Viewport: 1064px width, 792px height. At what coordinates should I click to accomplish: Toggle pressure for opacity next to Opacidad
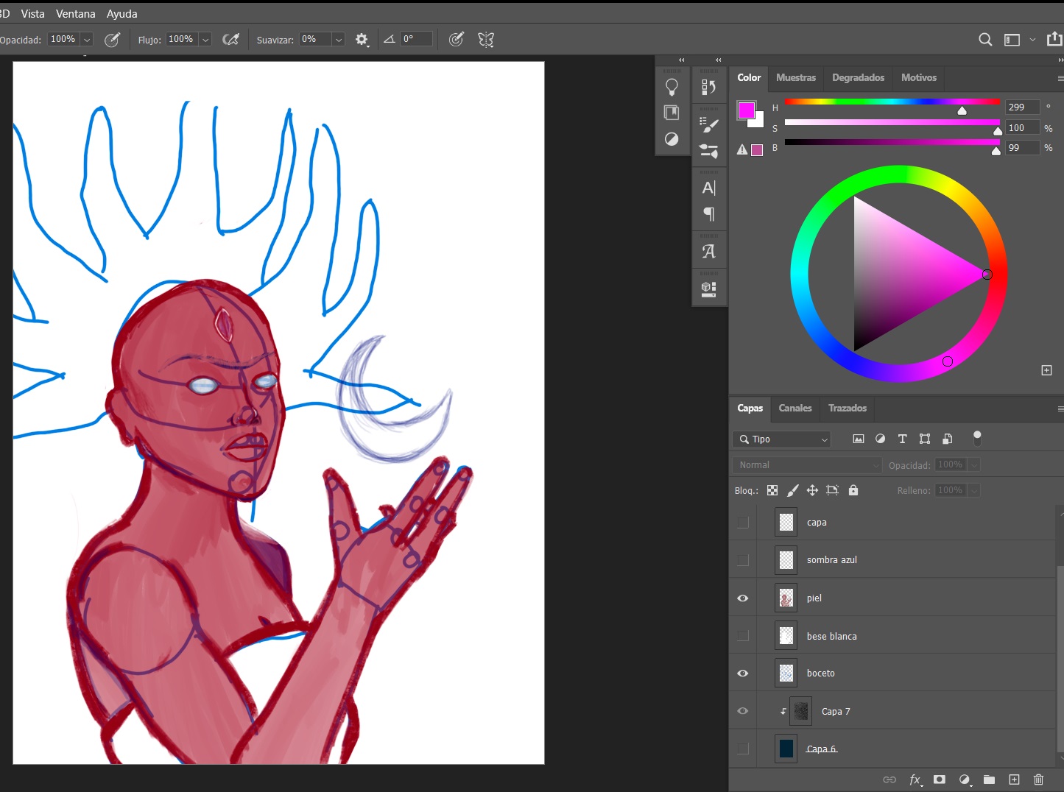pyautogui.click(x=112, y=40)
